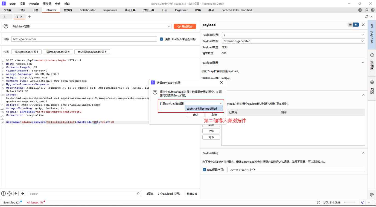Open the Pitchfork攻击 attack type dropdown
376x207 pixels.
coord(91,26)
